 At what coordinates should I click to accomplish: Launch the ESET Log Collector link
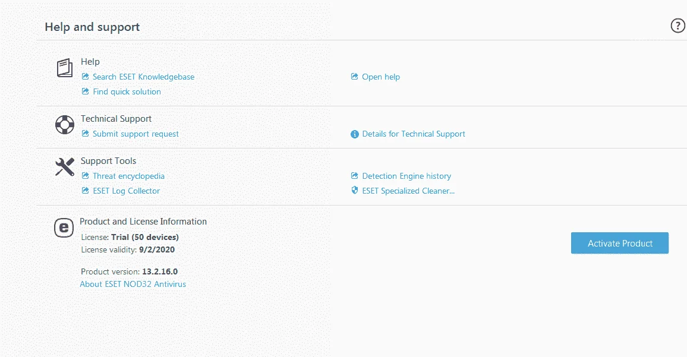[x=126, y=191]
